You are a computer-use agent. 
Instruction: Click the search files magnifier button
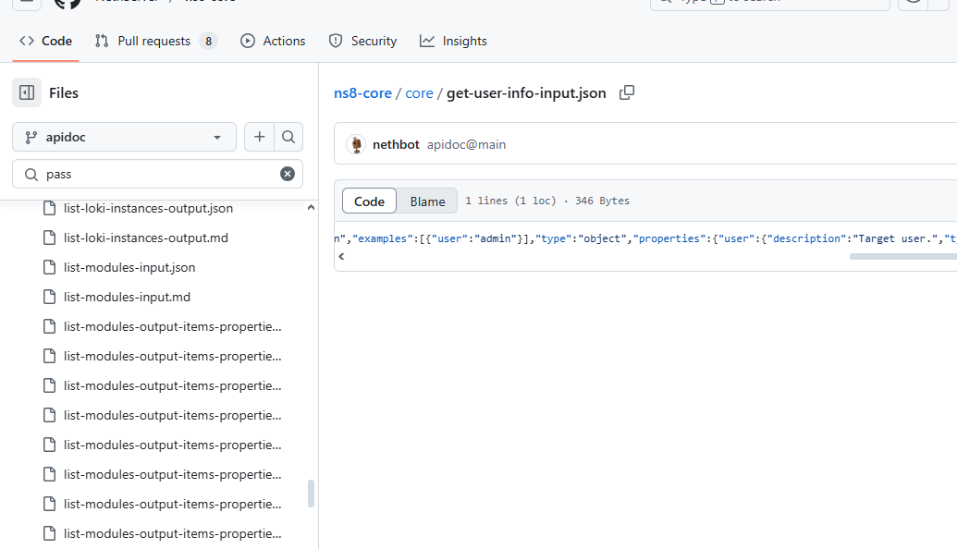(288, 137)
